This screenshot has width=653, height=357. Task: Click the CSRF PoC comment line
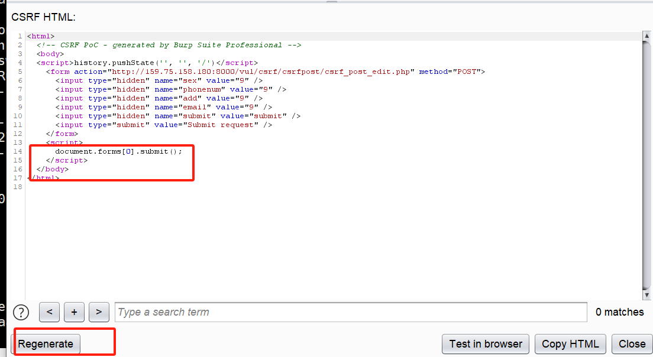coord(169,45)
